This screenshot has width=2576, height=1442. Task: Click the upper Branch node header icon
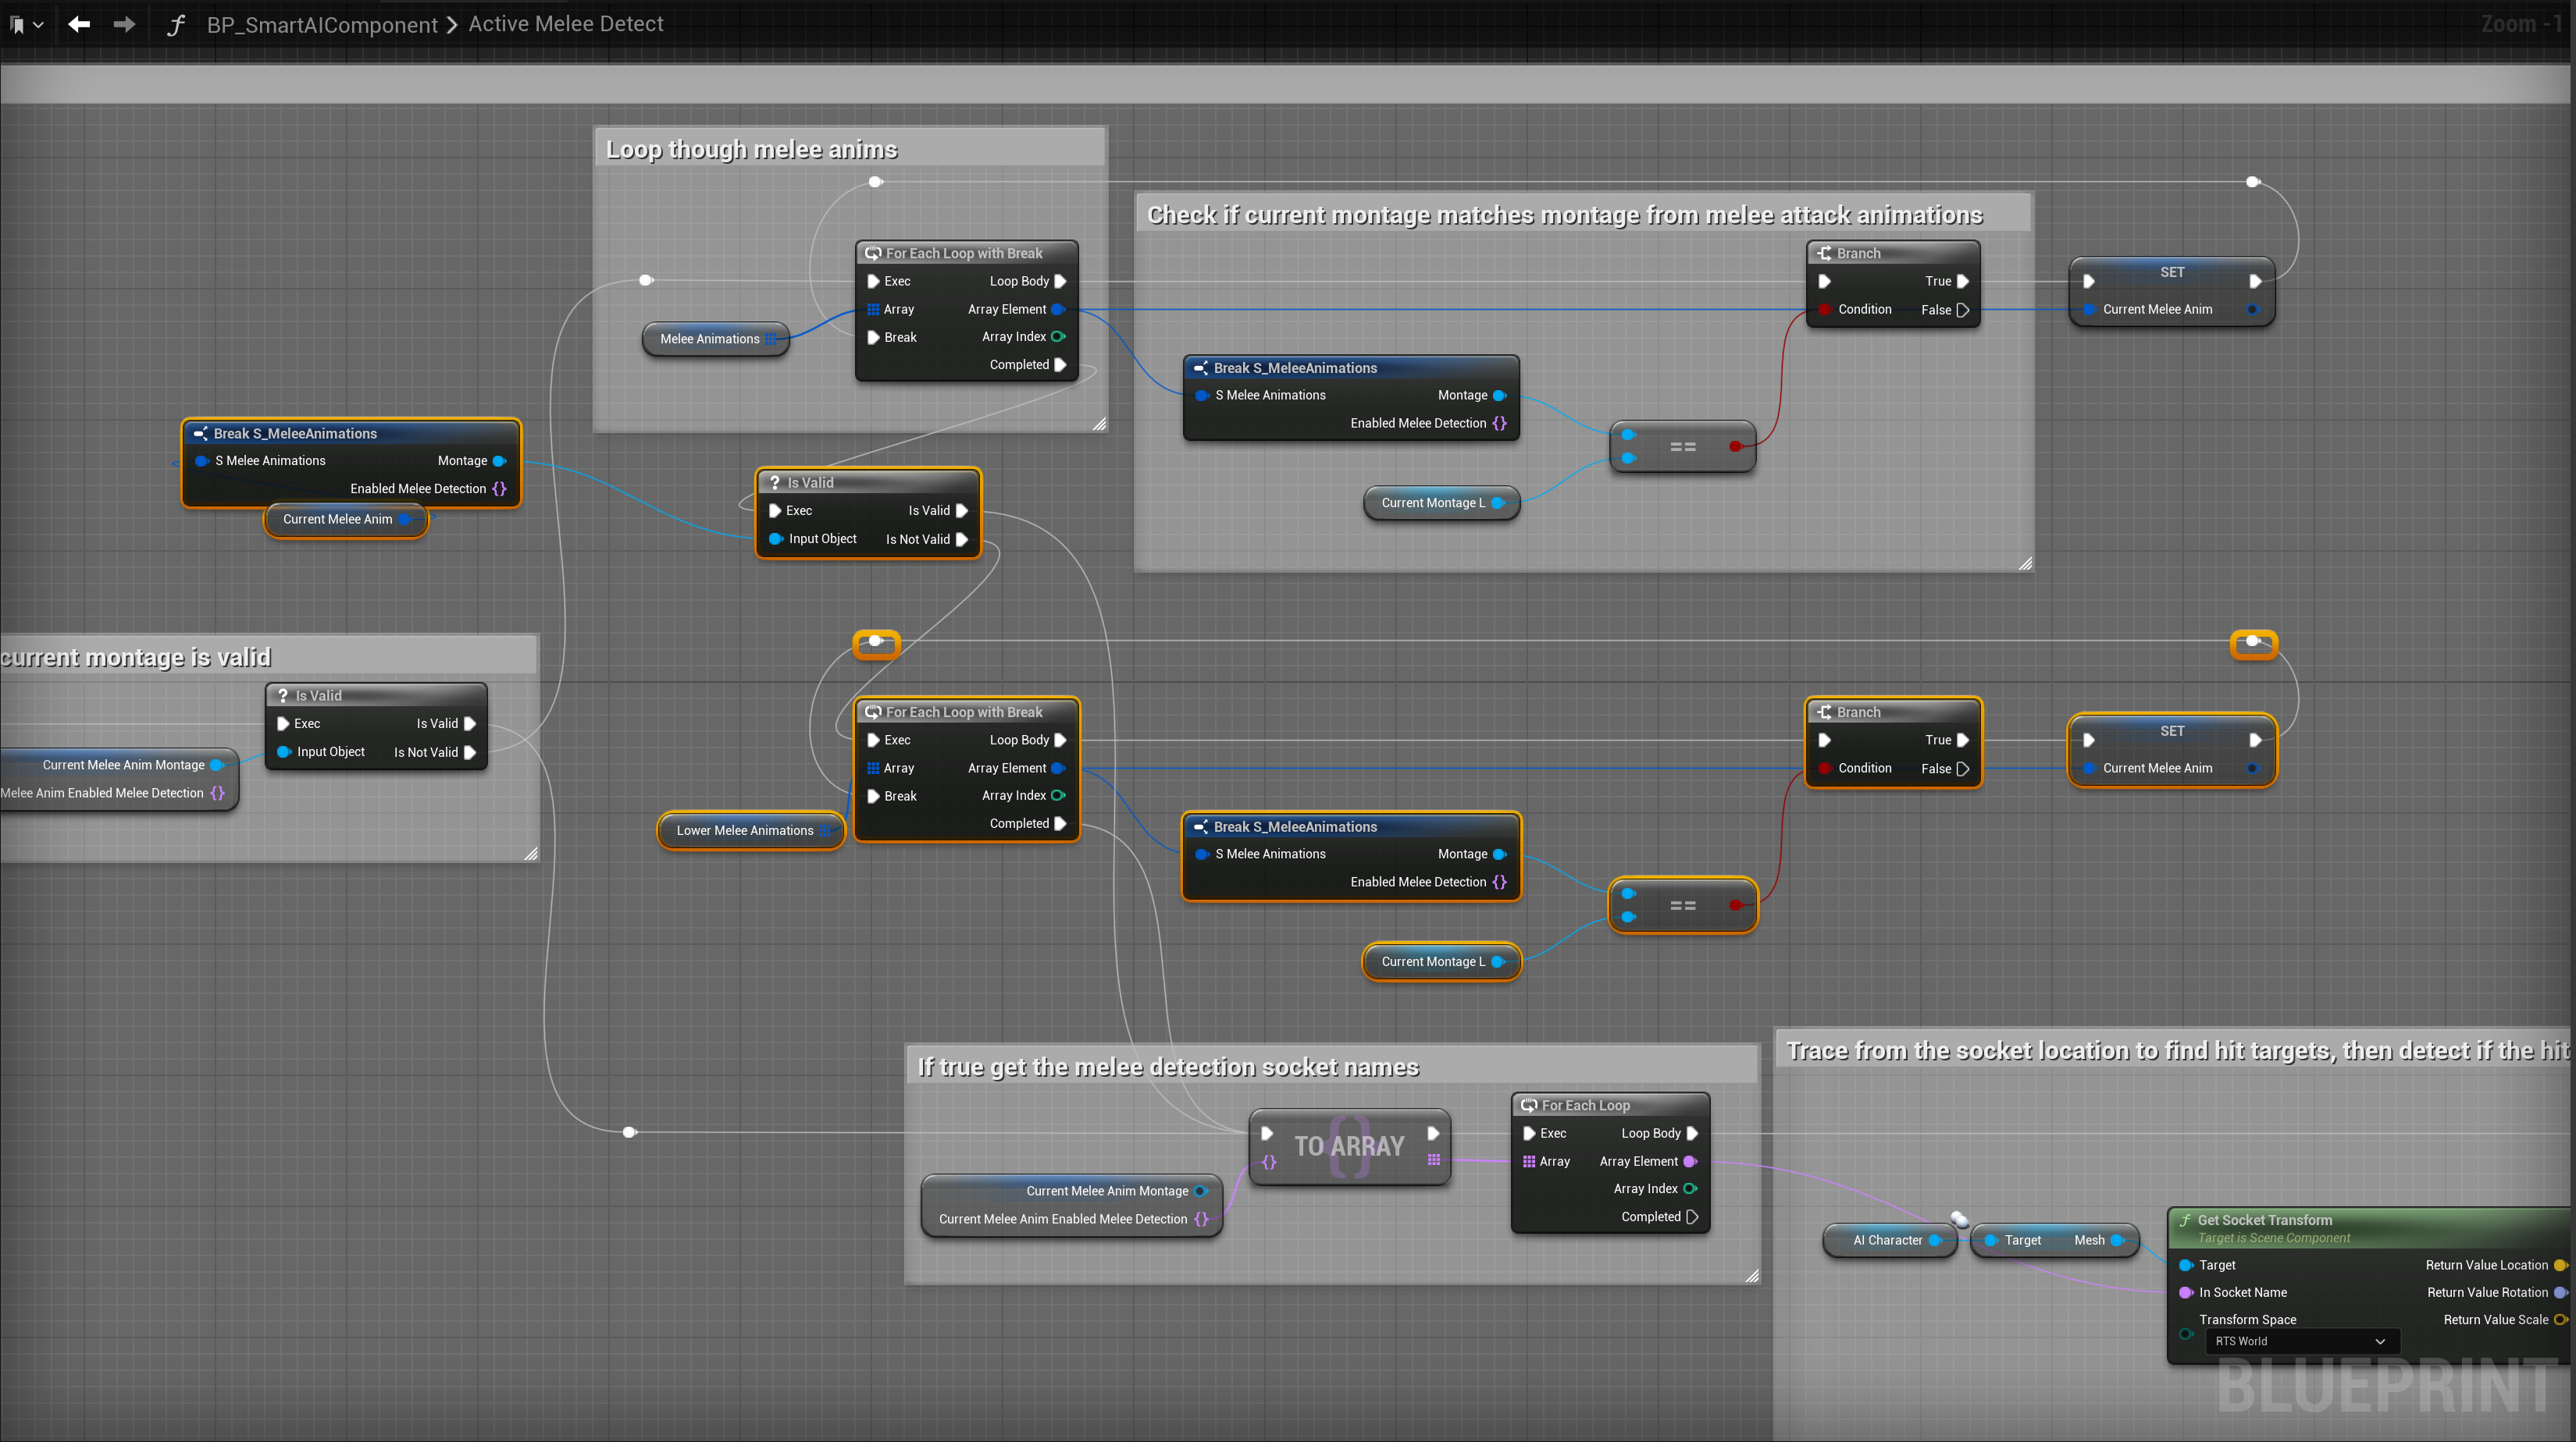1824,254
